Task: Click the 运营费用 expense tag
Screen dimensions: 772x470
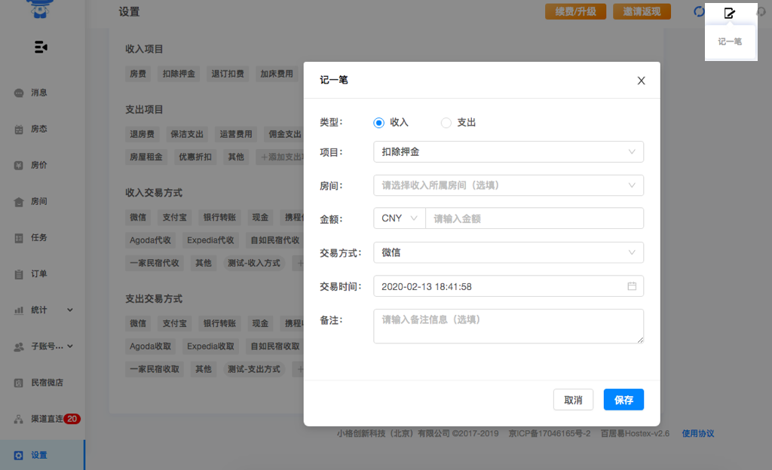Action: point(236,134)
